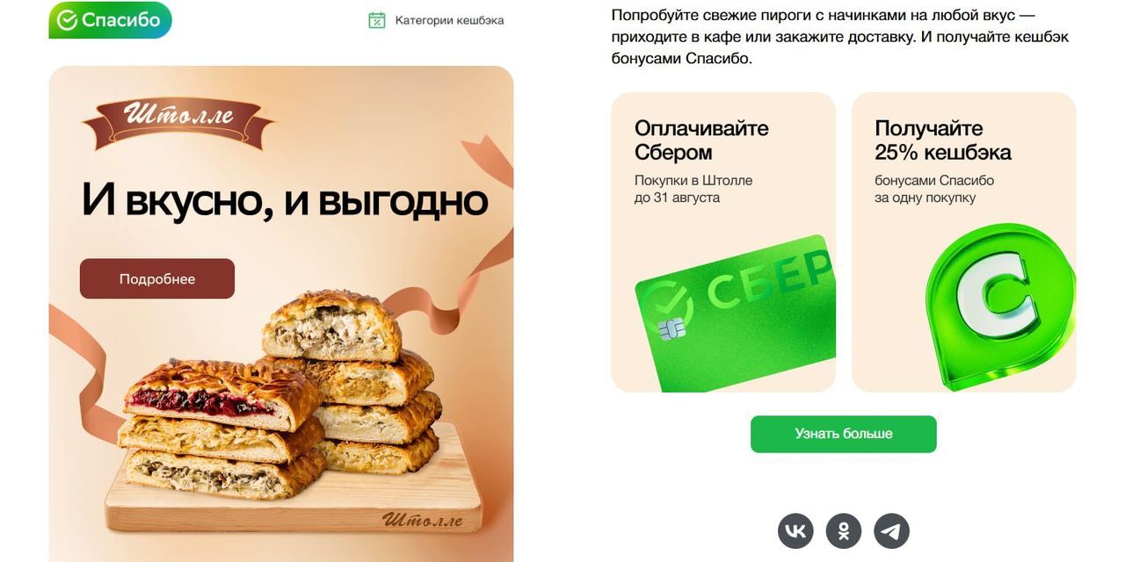Viewport: 1125px width, 562px height.
Task: Click the Узнать больше button
Action: tap(844, 434)
